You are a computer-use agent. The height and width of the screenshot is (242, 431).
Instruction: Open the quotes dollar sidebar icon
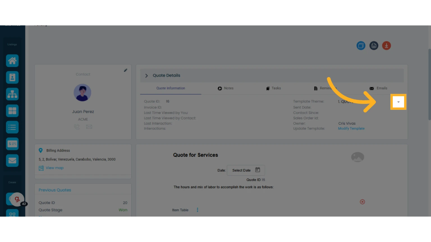pyautogui.click(x=12, y=144)
